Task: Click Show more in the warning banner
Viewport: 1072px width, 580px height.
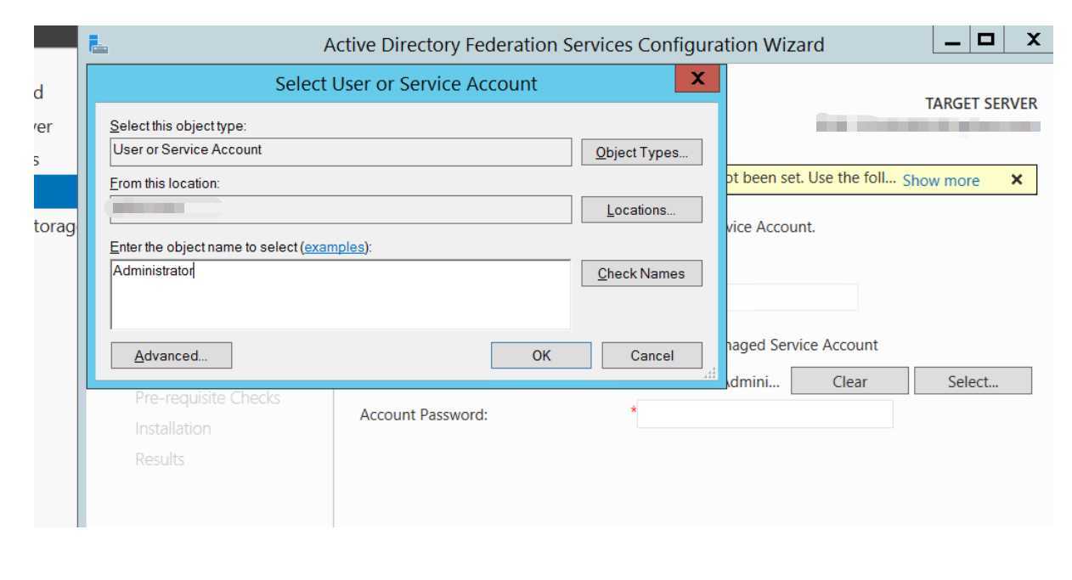Action: (940, 180)
